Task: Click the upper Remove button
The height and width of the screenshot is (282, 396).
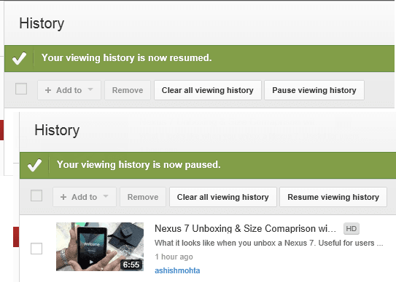Action: [x=128, y=90]
